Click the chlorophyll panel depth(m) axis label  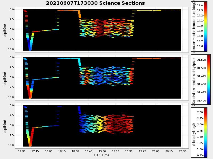(x=5, y=127)
